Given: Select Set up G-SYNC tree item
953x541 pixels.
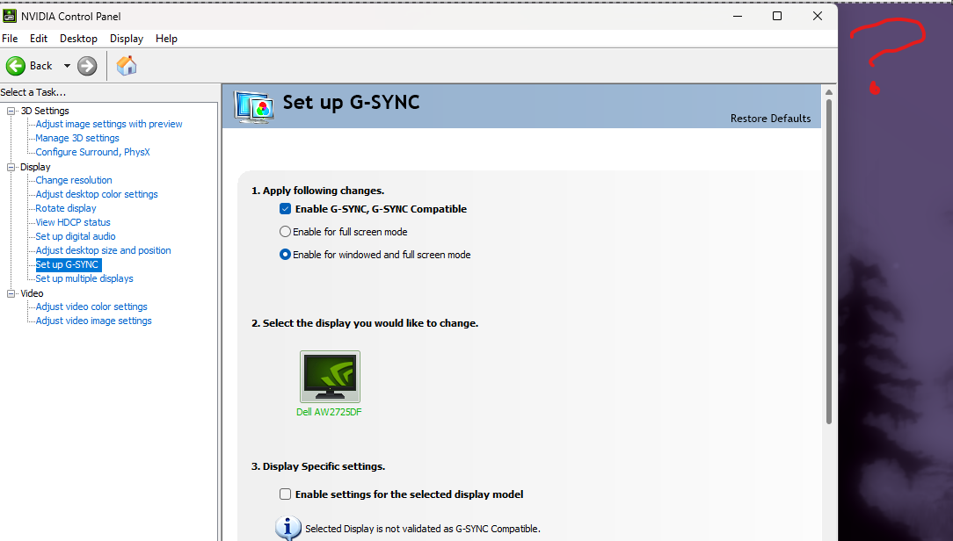Looking at the screenshot, I should (67, 264).
